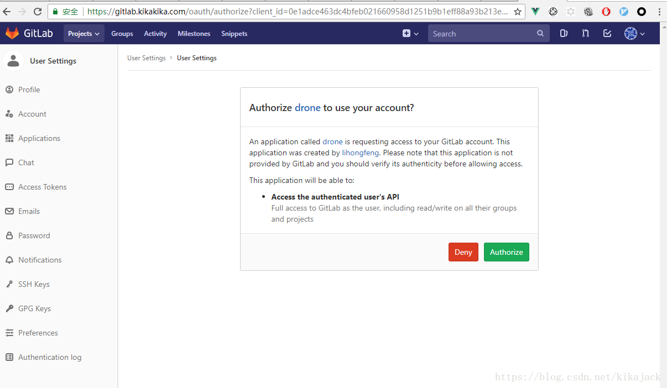
Task: Click the green Authorize button
Action: point(507,252)
